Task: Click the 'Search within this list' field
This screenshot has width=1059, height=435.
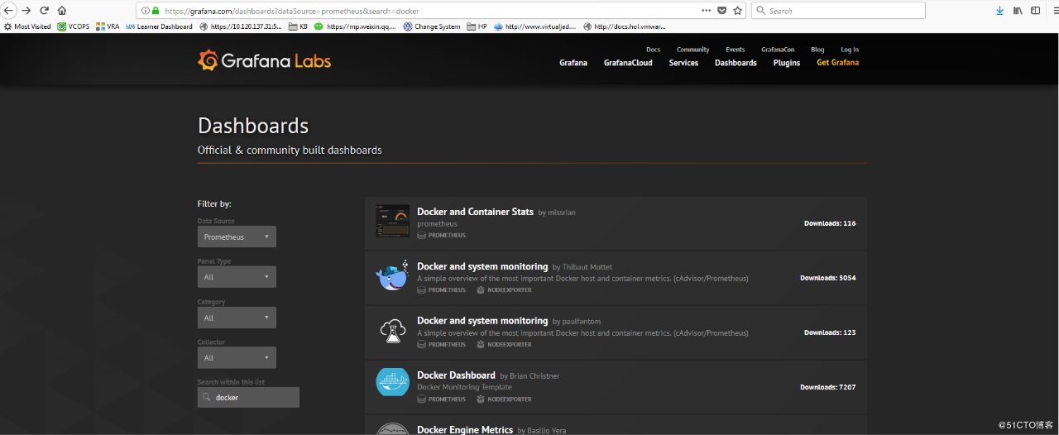Action: coord(248,397)
